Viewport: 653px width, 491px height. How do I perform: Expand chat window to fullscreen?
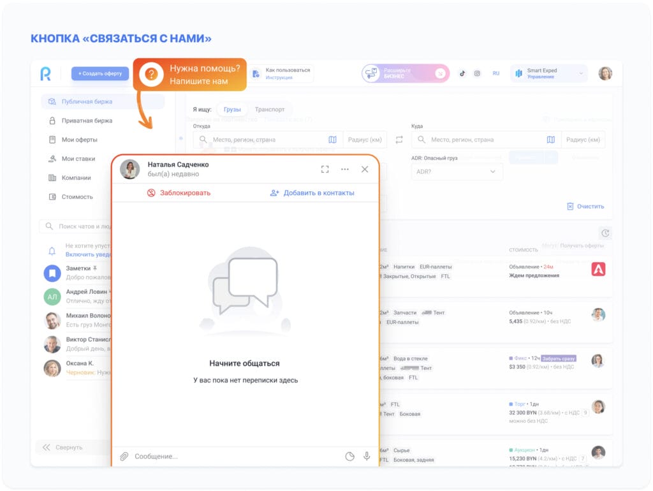click(x=325, y=169)
